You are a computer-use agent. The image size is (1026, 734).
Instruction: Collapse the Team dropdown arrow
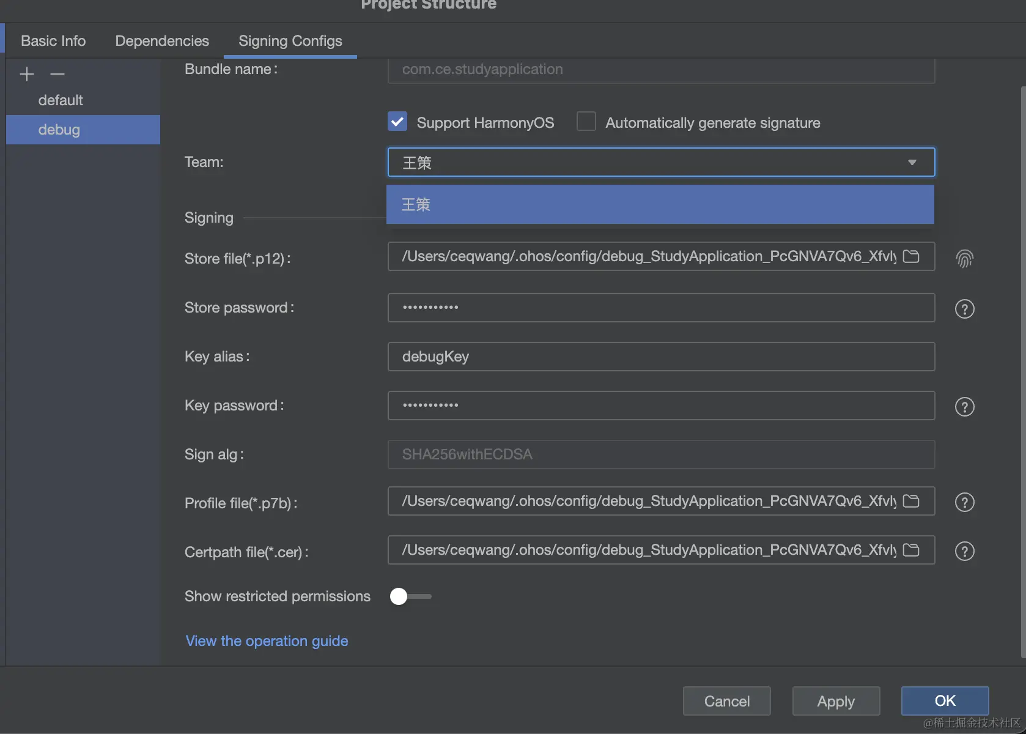pyautogui.click(x=912, y=163)
